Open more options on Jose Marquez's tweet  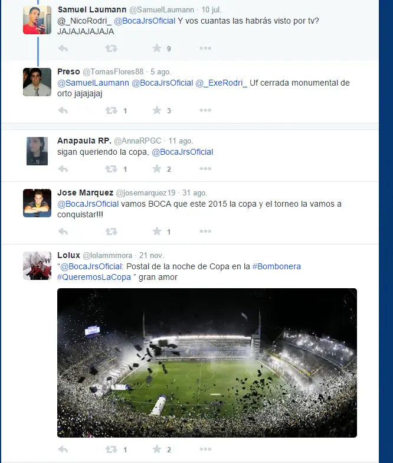(205, 231)
